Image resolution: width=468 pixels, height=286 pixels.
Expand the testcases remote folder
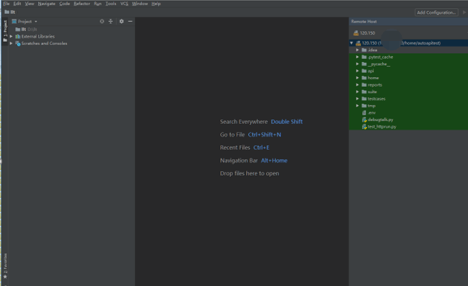click(357, 98)
